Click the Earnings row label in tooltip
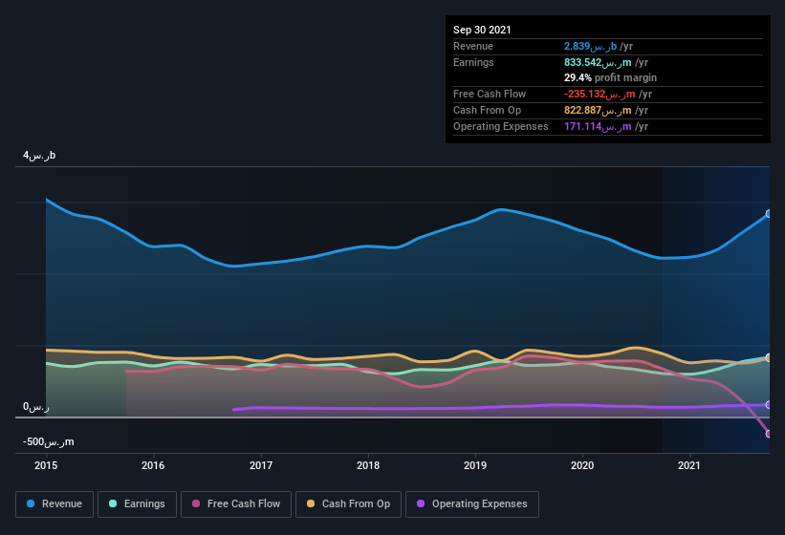 tap(473, 62)
